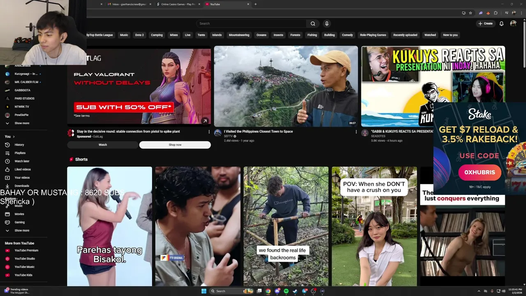Open YouTube Music link
This screenshot has height=296, width=526.
click(x=25, y=267)
